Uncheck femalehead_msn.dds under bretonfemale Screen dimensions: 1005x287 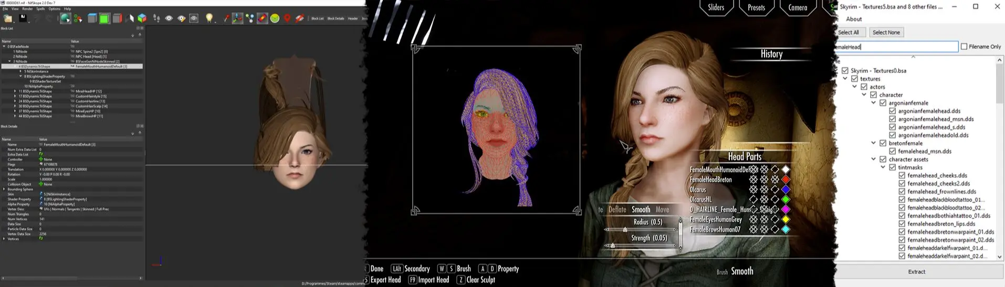[x=893, y=151]
